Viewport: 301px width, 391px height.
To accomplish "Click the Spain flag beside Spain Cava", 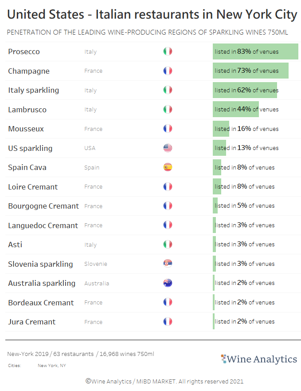I will click(168, 167).
